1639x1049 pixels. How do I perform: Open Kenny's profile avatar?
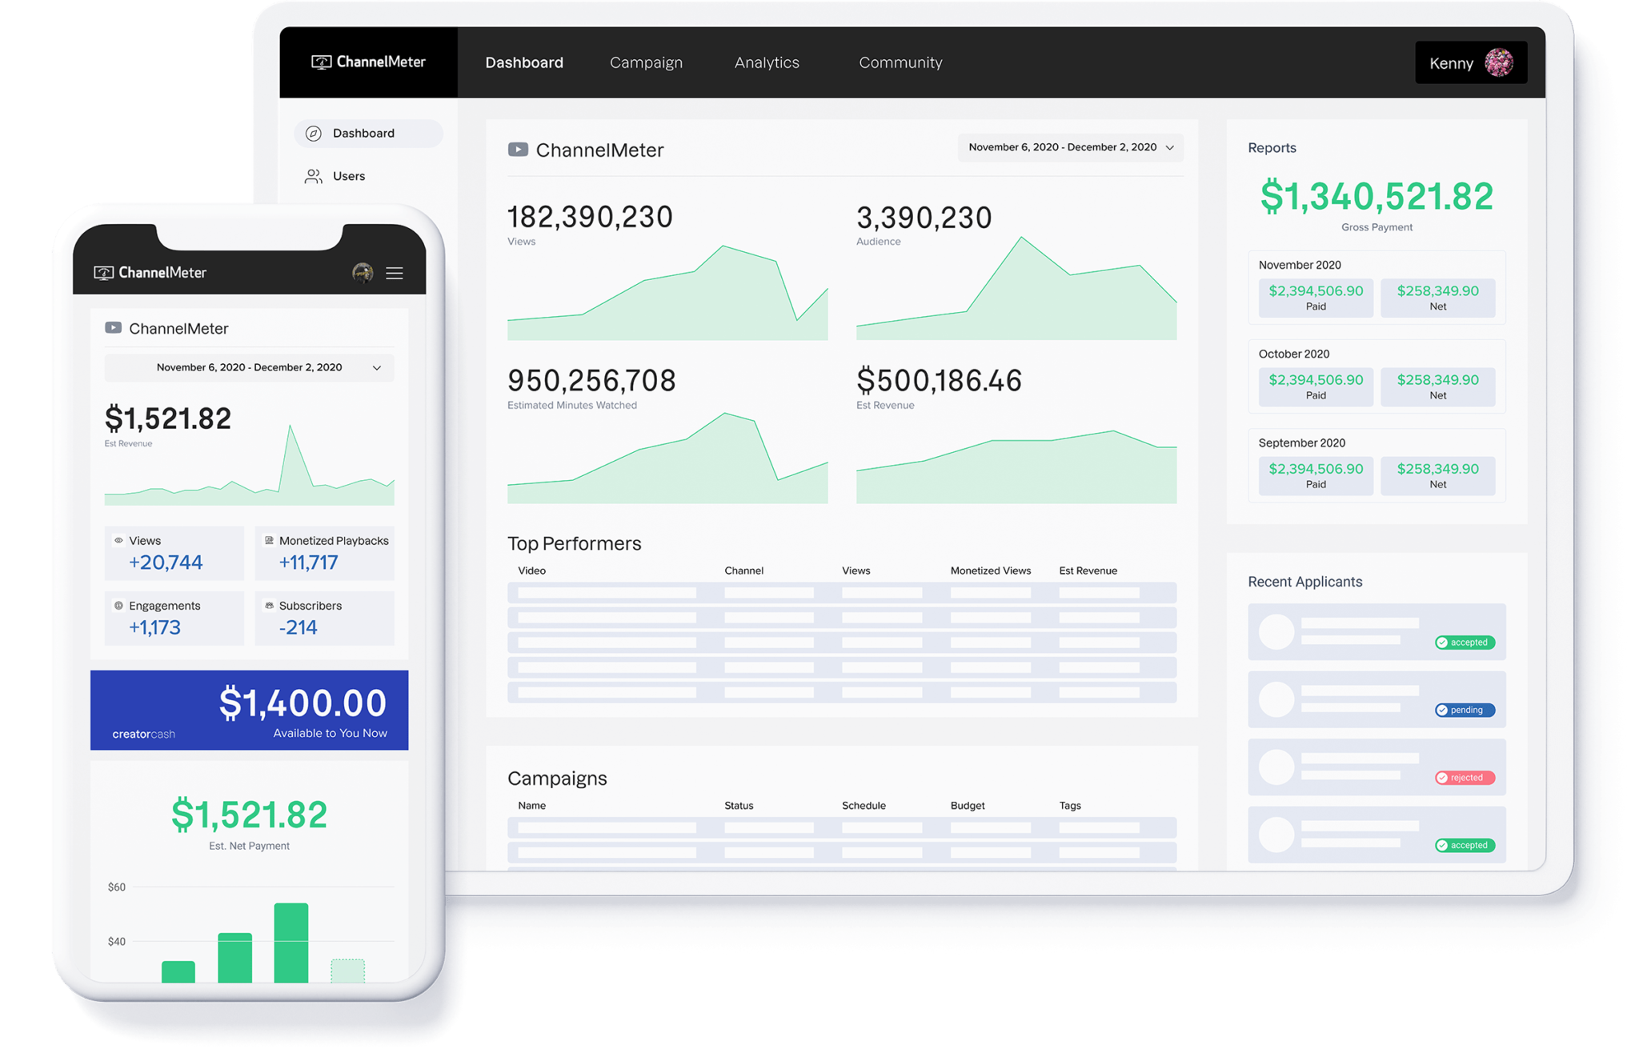pyautogui.click(x=1498, y=62)
